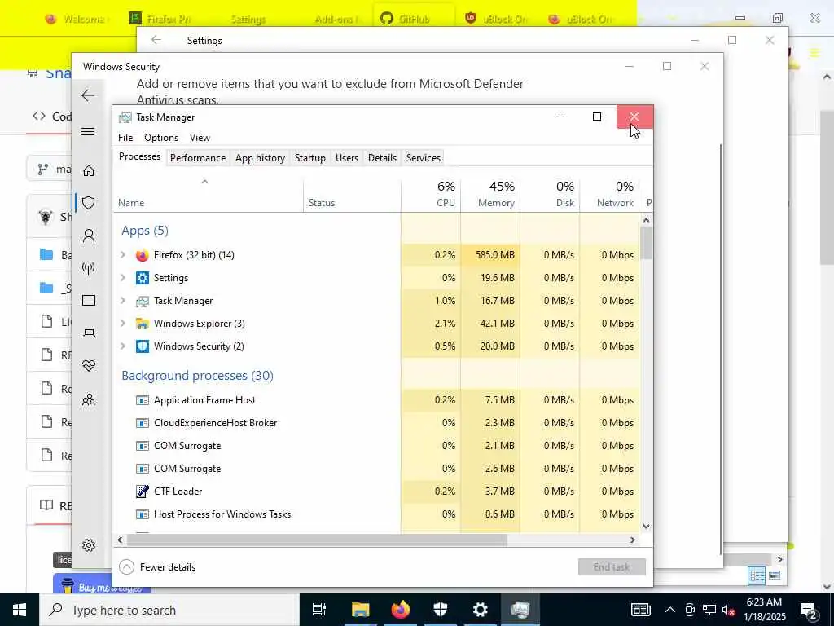Collapse Task Manager with Fewer details

[x=157, y=567]
